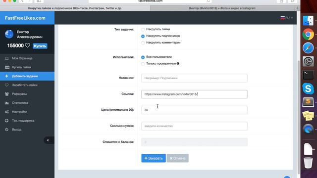Click the Название input field
The width and height of the screenshot is (317, 178).
pos(194,78)
